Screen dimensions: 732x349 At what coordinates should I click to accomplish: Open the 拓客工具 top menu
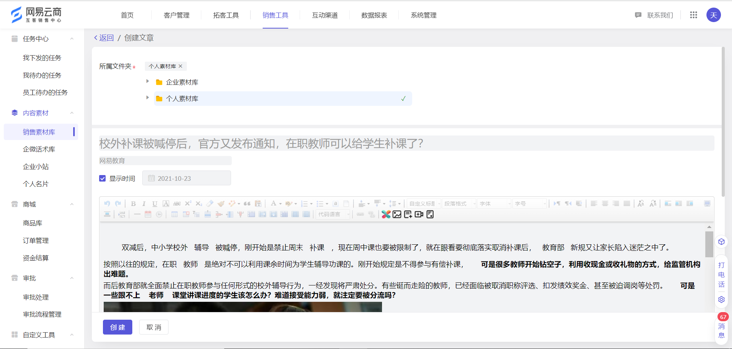click(226, 15)
